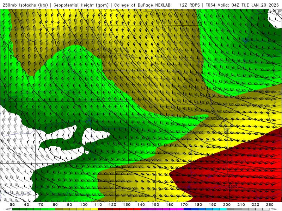Click the legend value 50

(12, 205)
